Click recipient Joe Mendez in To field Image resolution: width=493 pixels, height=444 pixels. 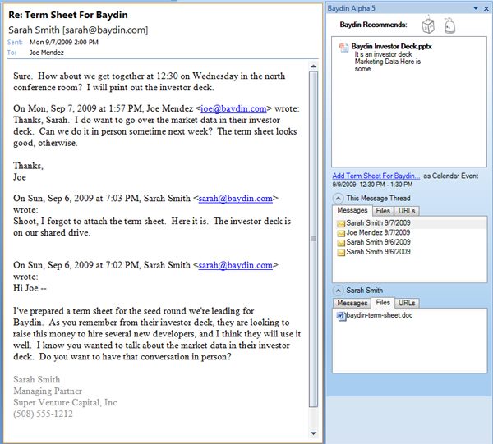[47, 53]
